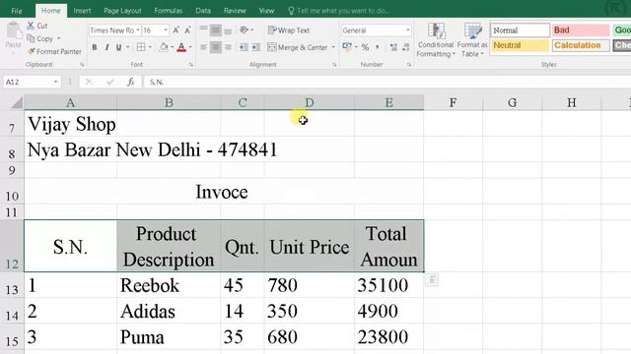631x354 pixels.
Task: Select Middle Align in the Alignment group
Action: pos(216,30)
